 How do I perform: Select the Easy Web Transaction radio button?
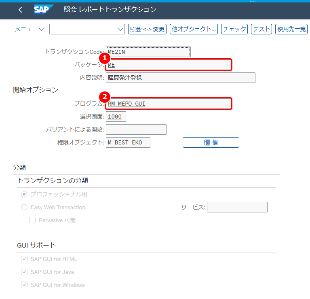(x=24, y=207)
